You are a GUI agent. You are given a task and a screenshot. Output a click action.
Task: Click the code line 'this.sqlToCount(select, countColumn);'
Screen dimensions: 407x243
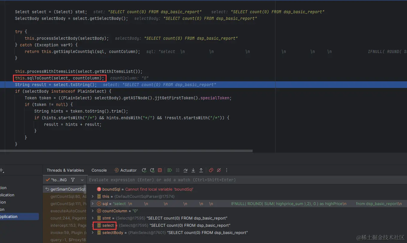(x=60, y=78)
